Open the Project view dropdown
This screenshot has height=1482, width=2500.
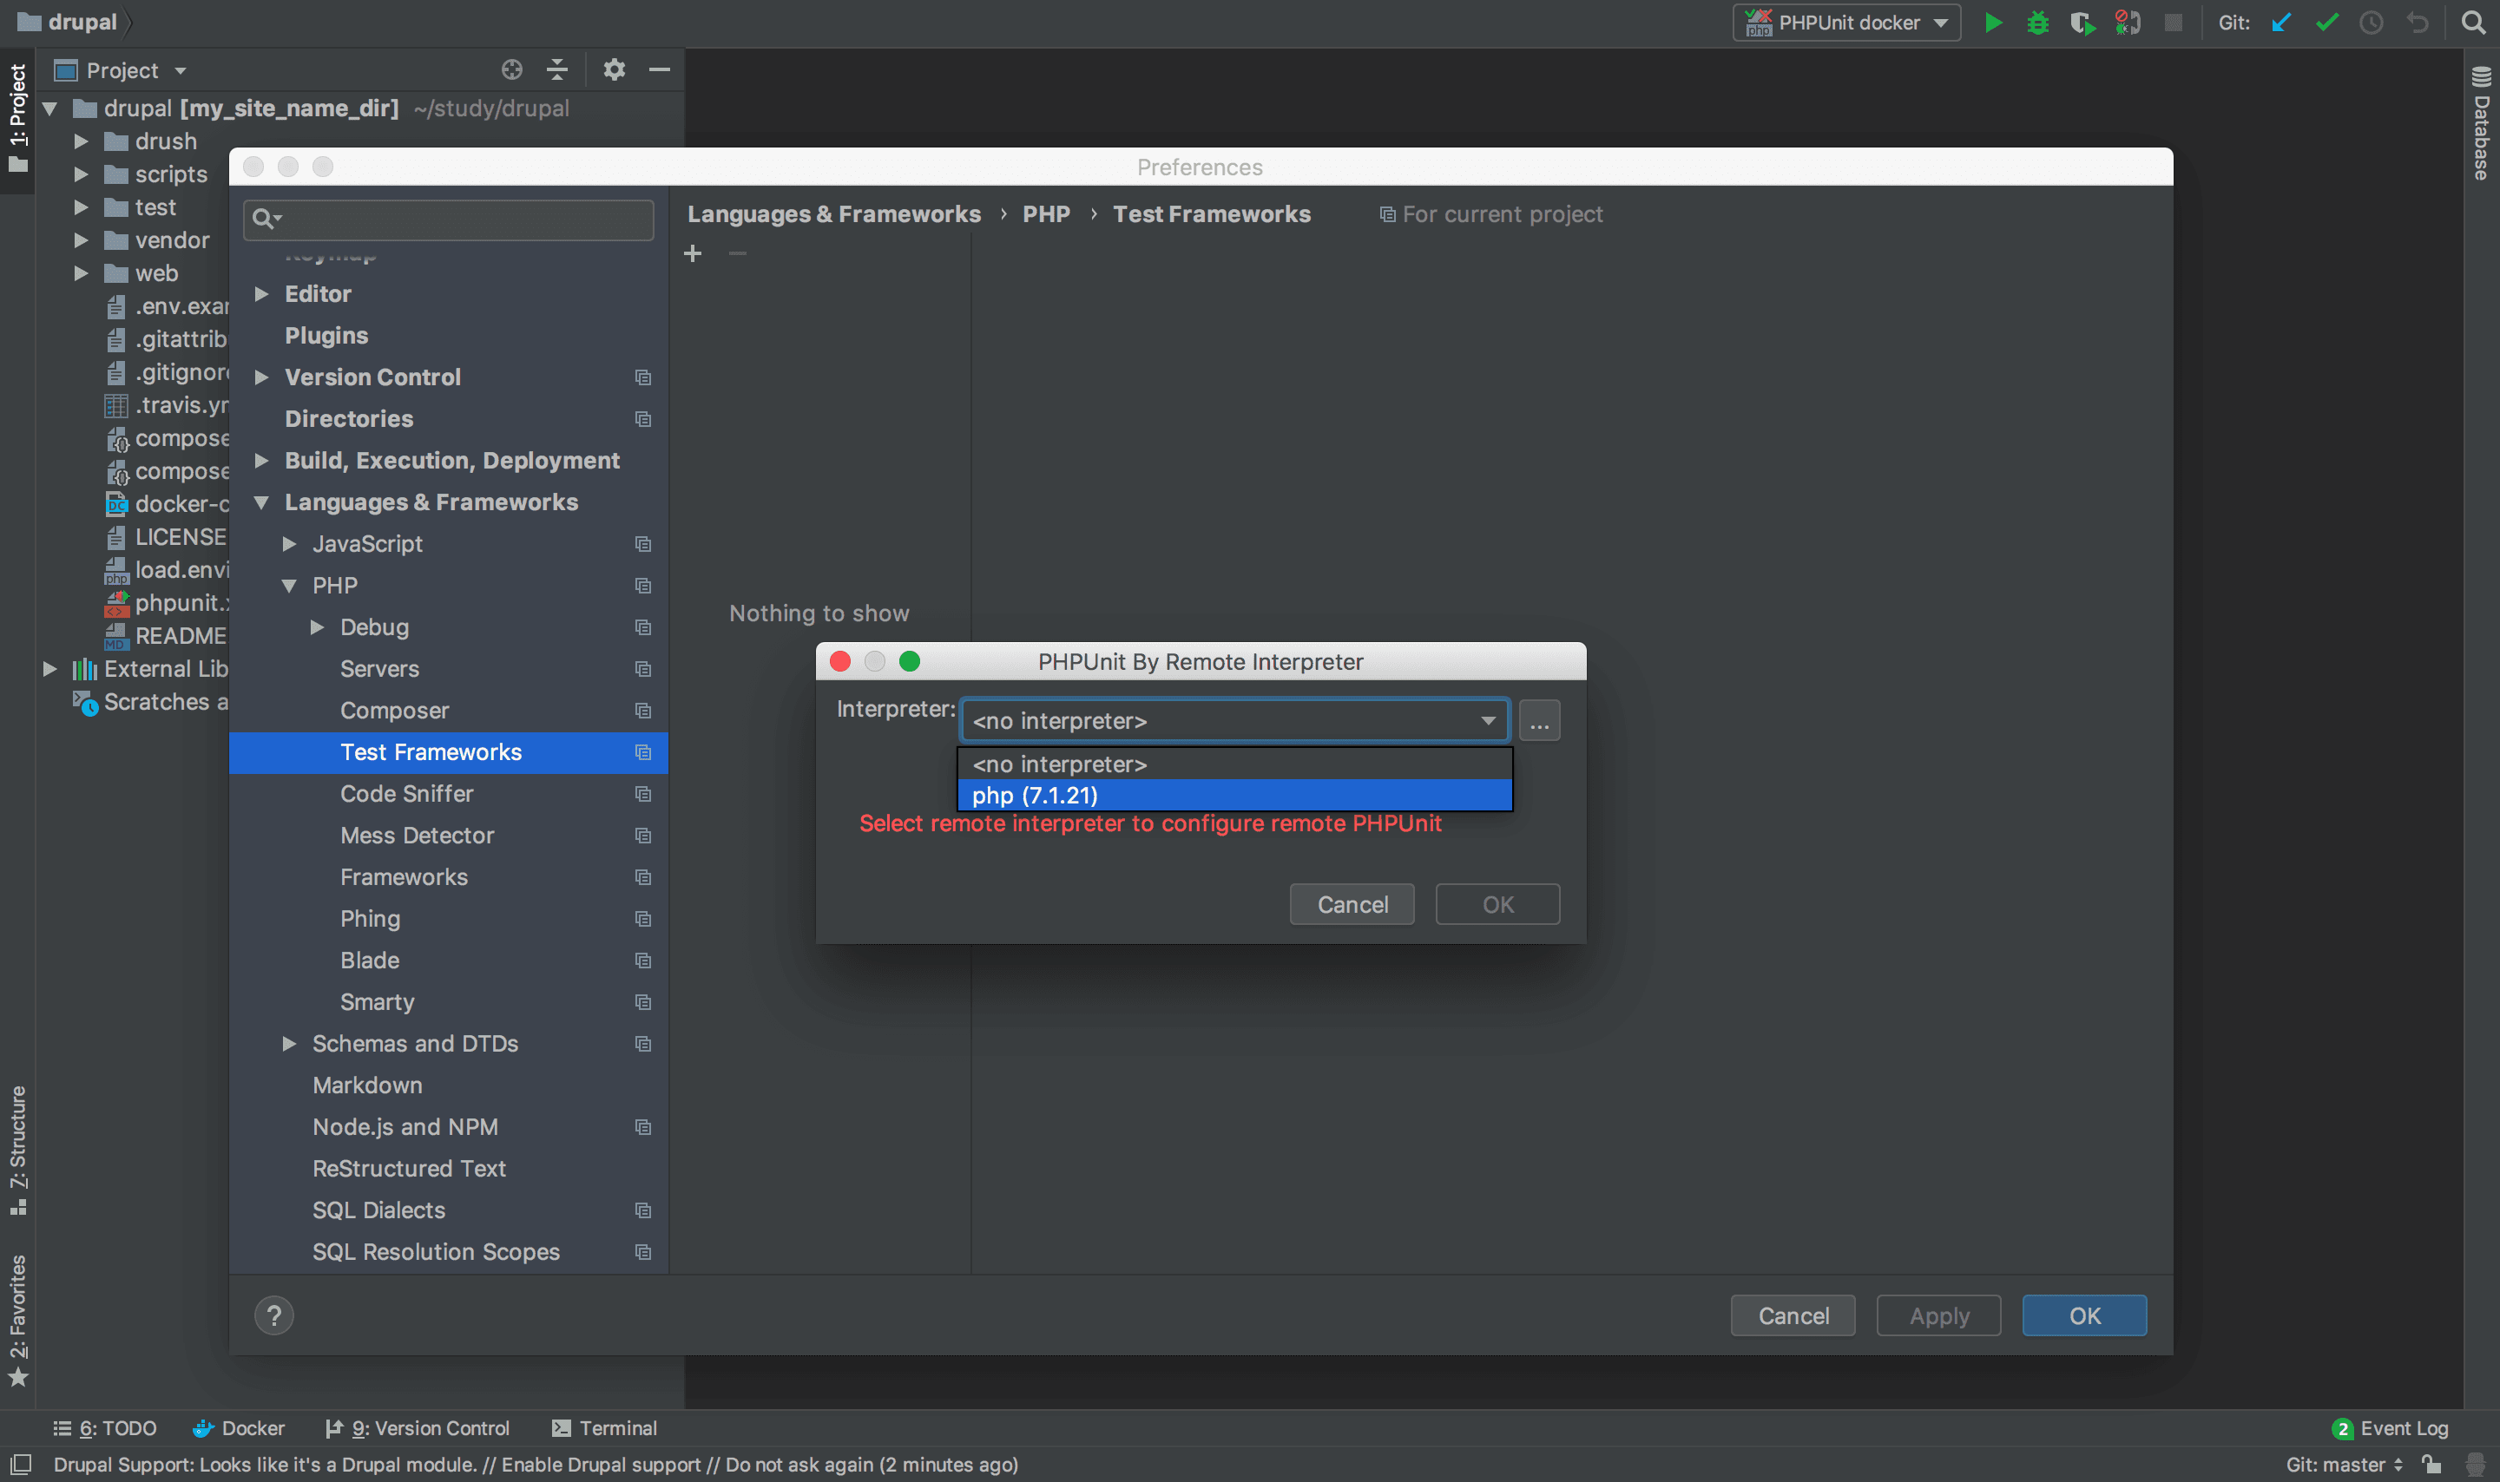tap(121, 70)
